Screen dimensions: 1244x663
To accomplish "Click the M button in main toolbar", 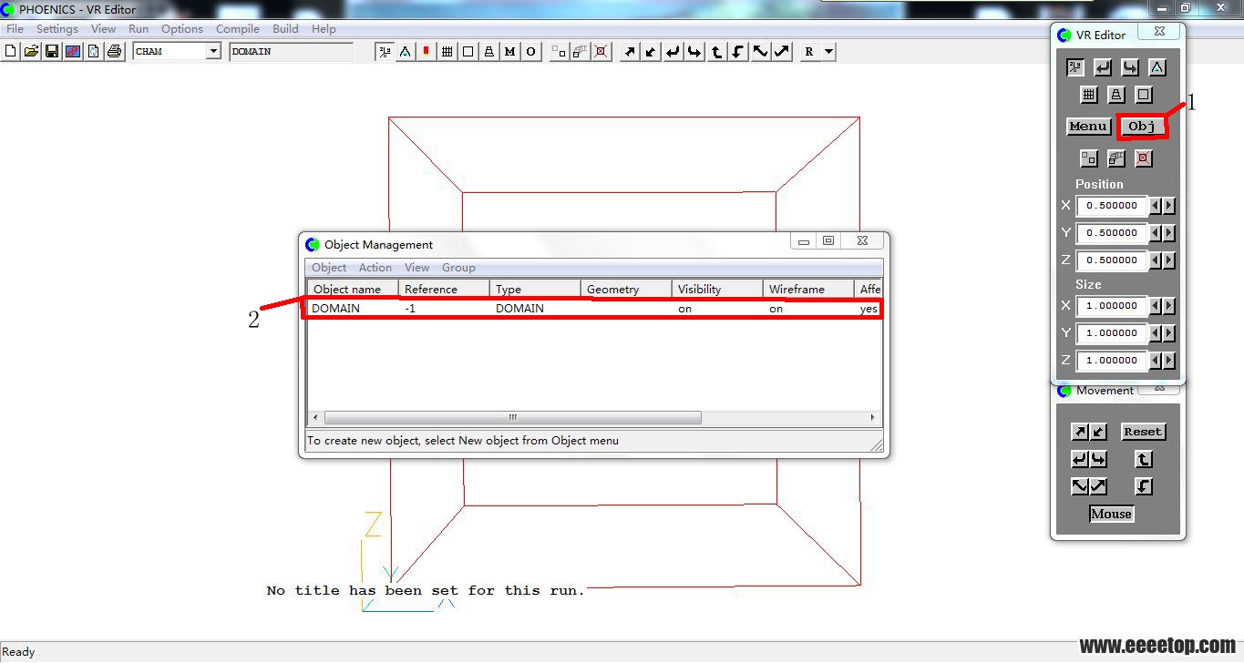I will [510, 52].
